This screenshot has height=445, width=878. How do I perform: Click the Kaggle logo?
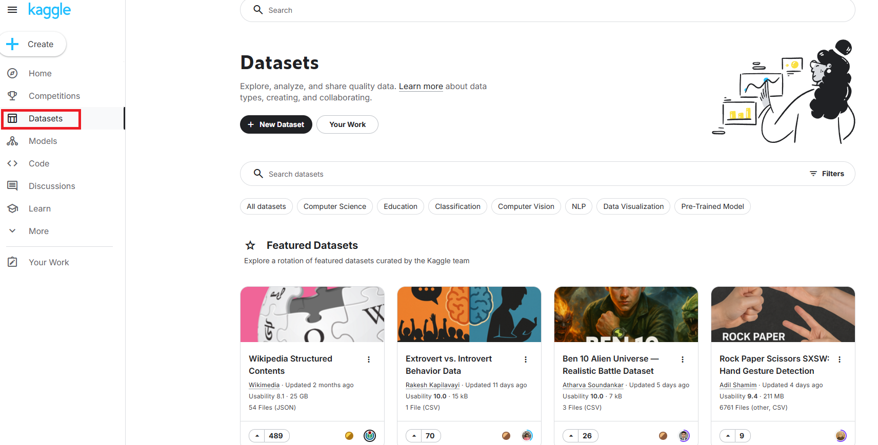pyautogui.click(x=49, y=10)
